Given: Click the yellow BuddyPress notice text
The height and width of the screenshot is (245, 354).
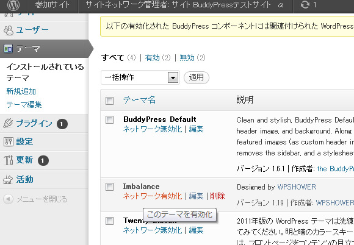Looking at the screenshot, I should [x=229, y=26].
